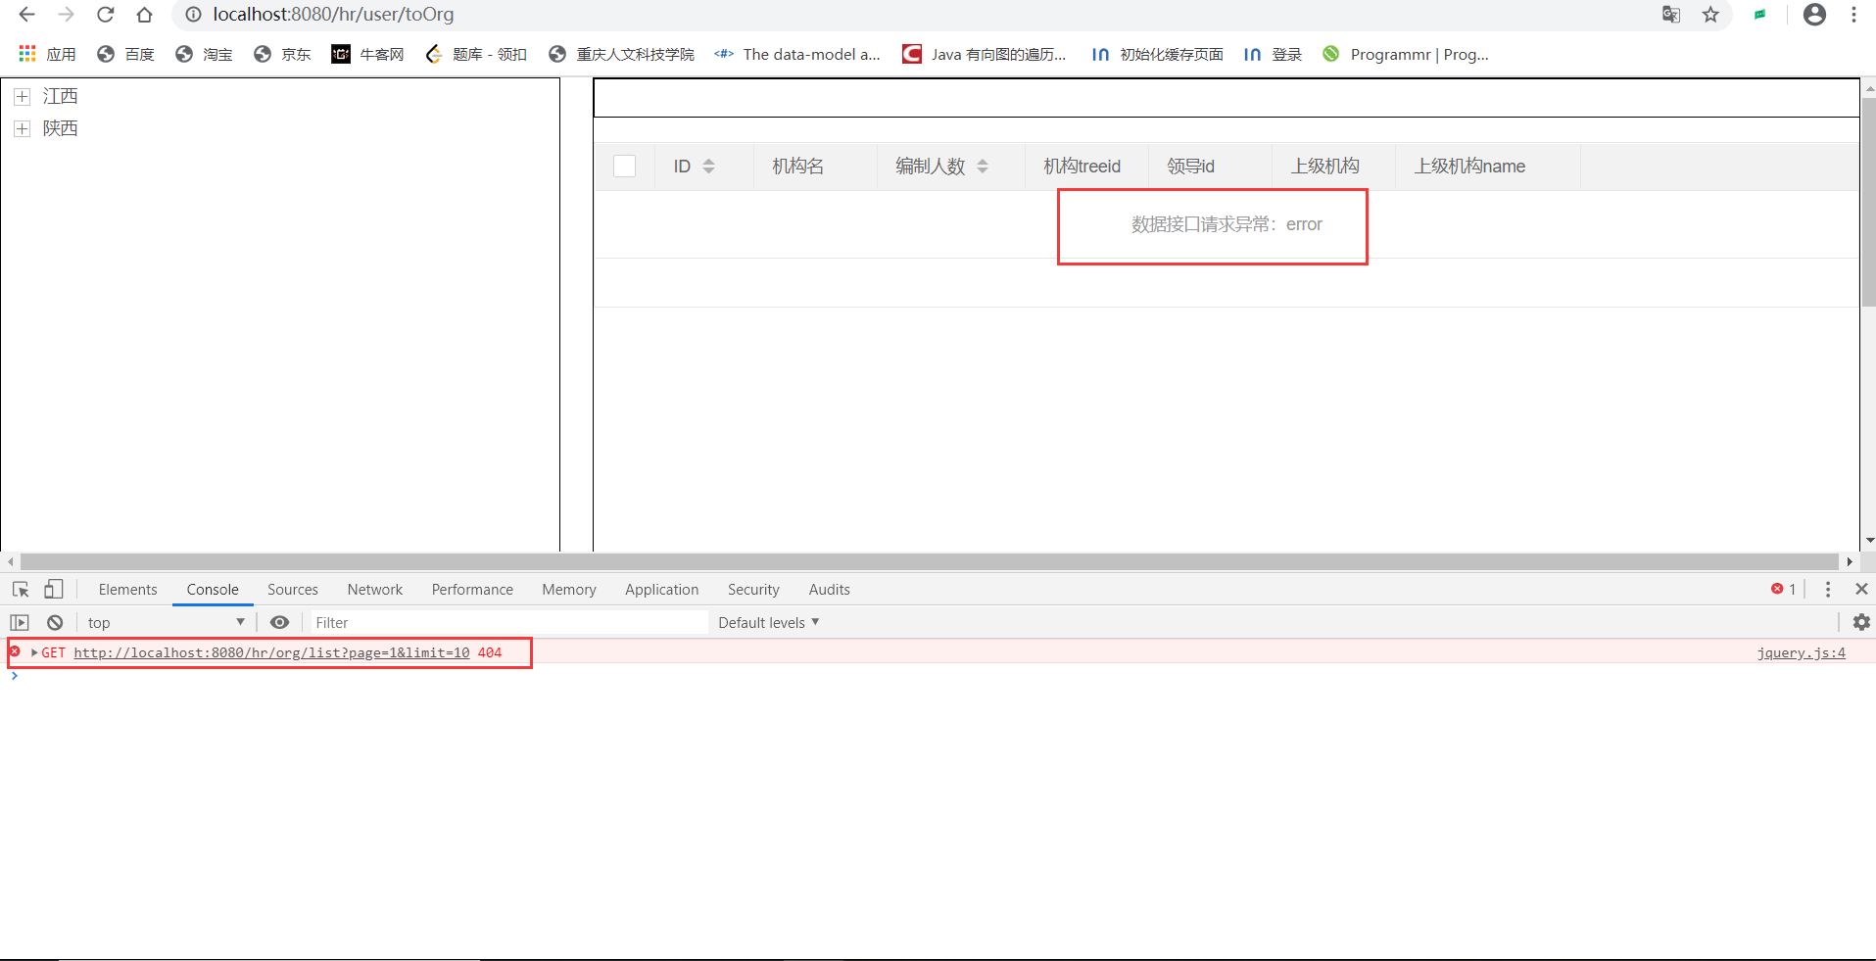Image resolution: width=1876 pixels, height=961 pixels.
Task: Focus the console Filter input field
Action: tap(509, 622)
